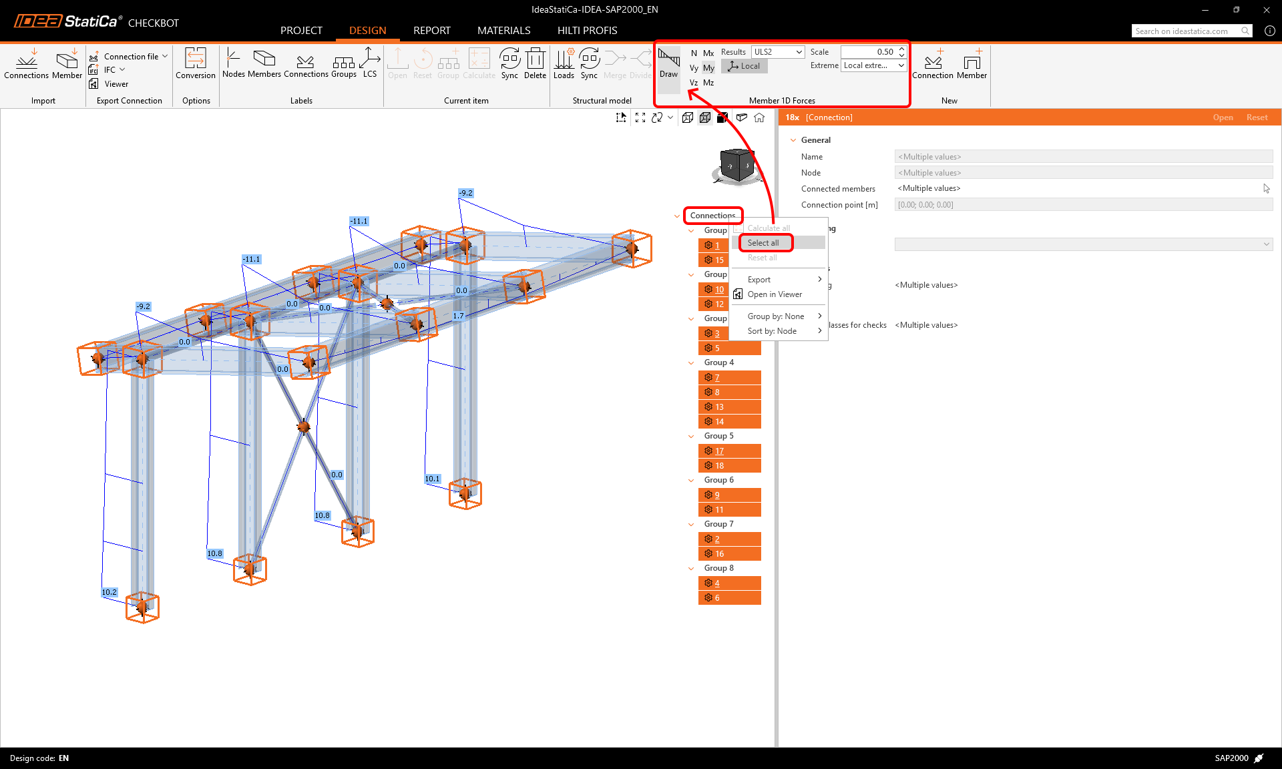Open the Conversion options icon
This screenshot has height=769, width=1282.
pos(195,63)
